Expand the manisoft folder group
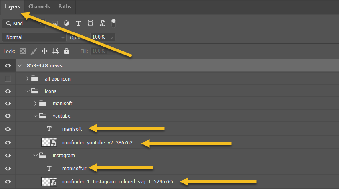339x189 pixels. [35, 104]
